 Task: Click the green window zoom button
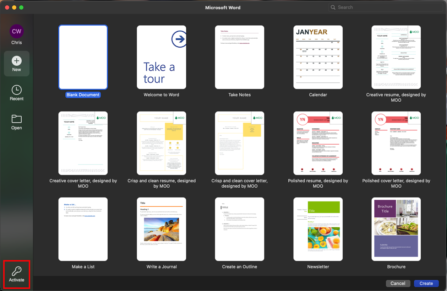coord(21,7)
